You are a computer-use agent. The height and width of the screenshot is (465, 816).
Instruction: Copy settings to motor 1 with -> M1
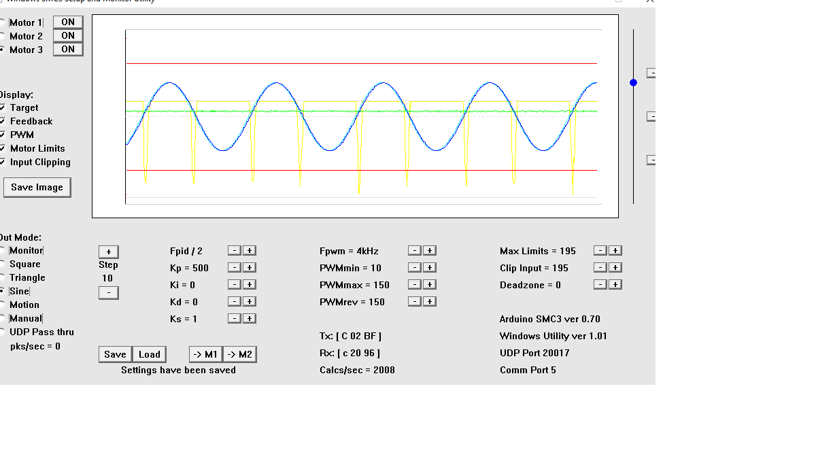205,354
